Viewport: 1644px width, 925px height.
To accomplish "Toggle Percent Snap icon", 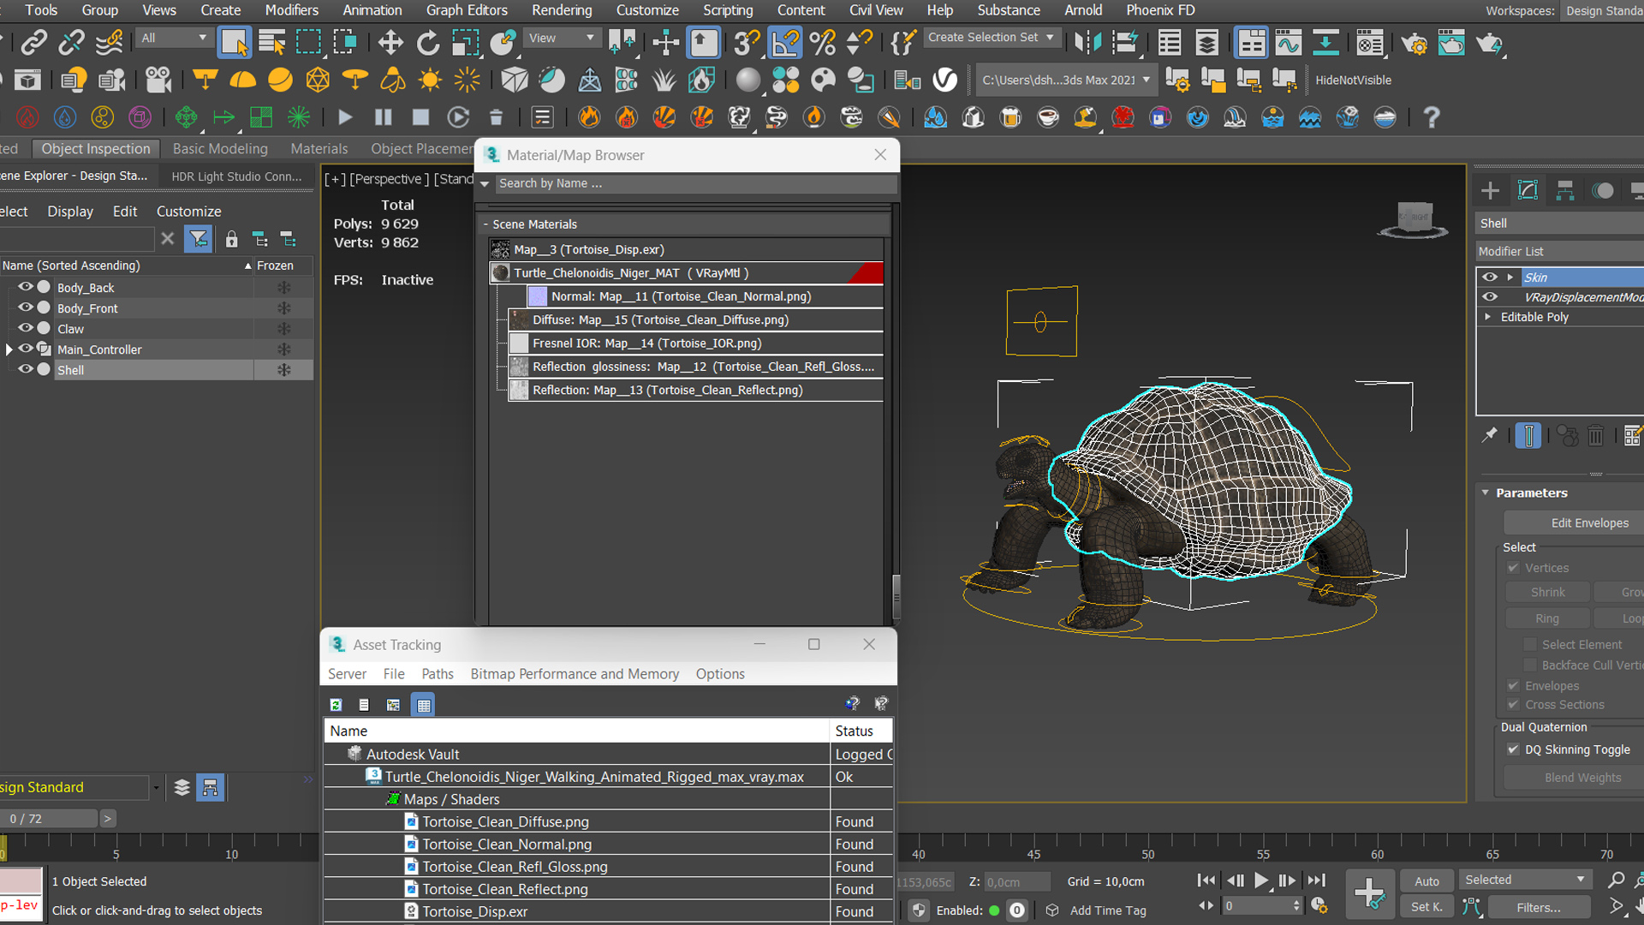I will click(x=822, y=42).
